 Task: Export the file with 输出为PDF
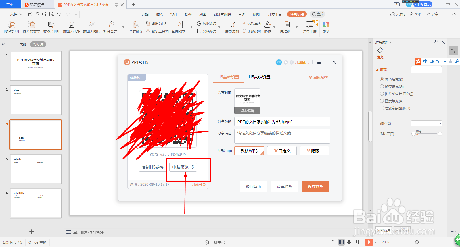72,27
